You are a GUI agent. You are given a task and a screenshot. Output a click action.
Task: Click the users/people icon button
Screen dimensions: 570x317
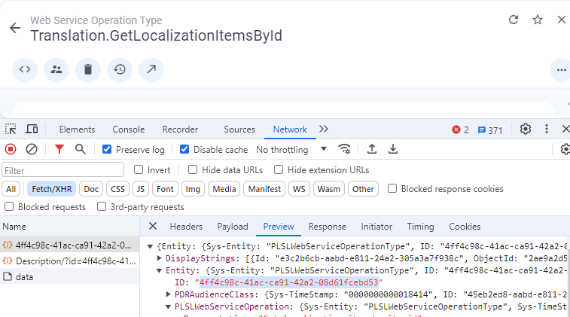56,69
